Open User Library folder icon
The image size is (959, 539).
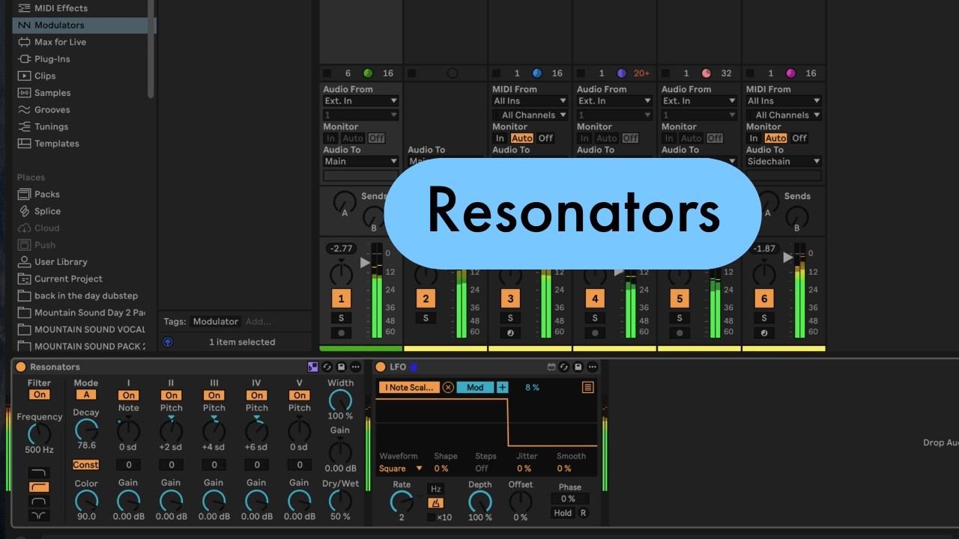[25, 262]
